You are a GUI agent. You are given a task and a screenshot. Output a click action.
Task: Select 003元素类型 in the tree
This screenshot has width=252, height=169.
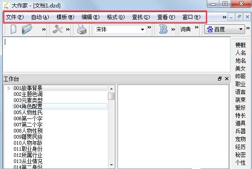[x=28, y=100]
